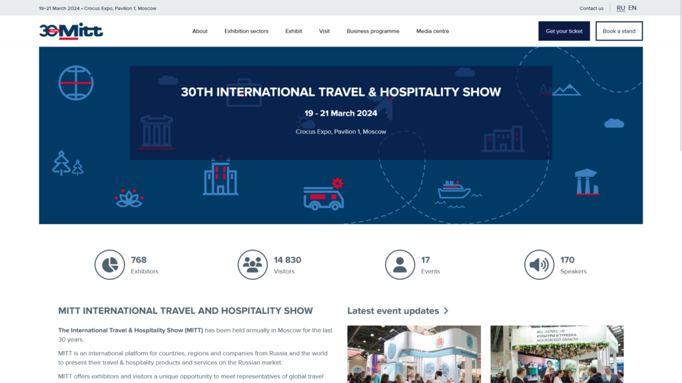Switch language to EN
The image size is (682, 383).
pos(633,8)
